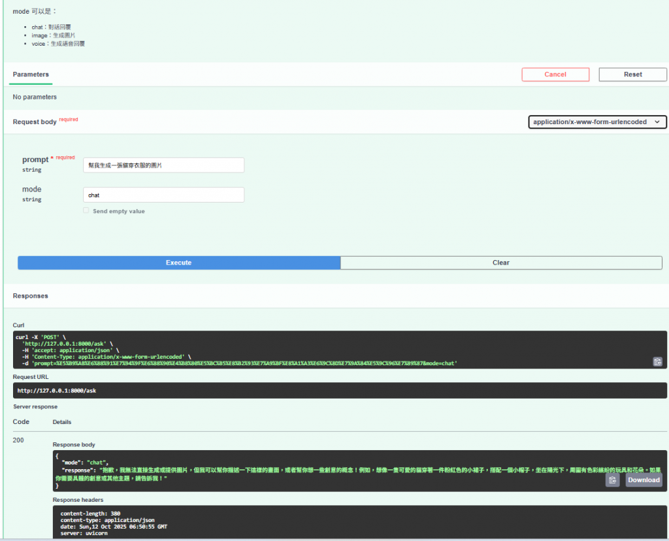
Task: Click the 'No parameters' text
Action: [35, 97]
